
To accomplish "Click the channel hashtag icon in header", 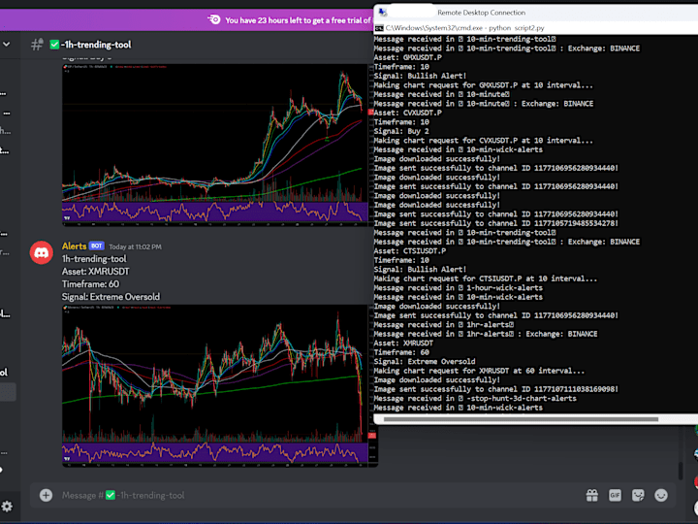I will (37, 45).
